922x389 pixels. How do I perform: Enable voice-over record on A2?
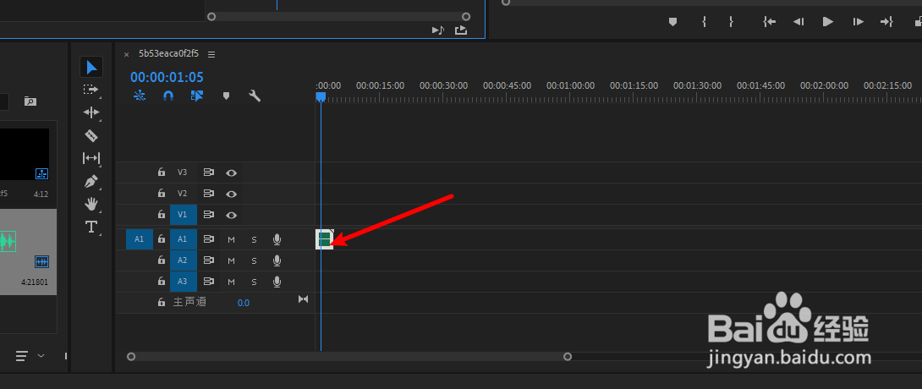coord(277,260)
